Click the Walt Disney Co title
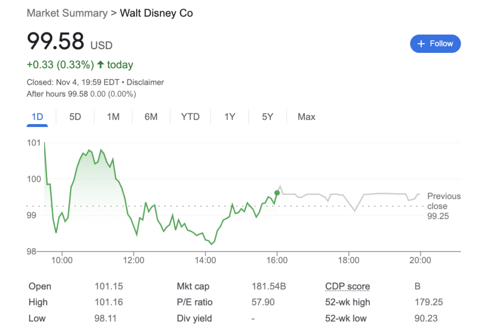 [156, 13]
